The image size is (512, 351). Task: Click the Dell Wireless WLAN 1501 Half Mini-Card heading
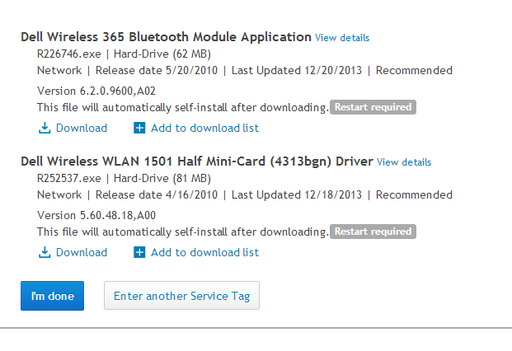click(x=197, y=161)
